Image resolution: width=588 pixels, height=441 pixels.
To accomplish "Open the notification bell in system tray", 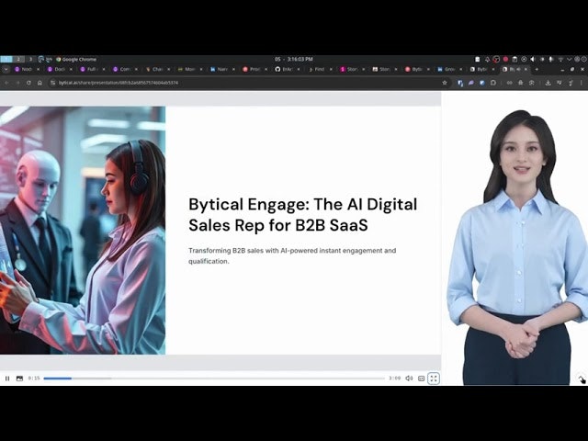I will click(x=487, y=59).
